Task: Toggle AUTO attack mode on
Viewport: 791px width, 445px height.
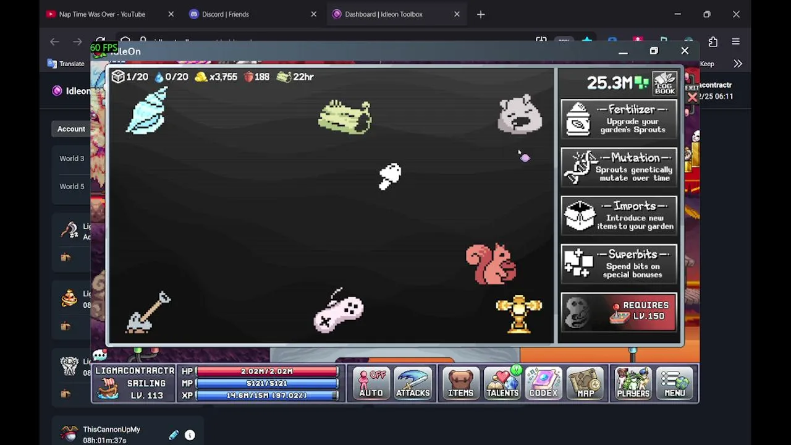Action: 371,383
